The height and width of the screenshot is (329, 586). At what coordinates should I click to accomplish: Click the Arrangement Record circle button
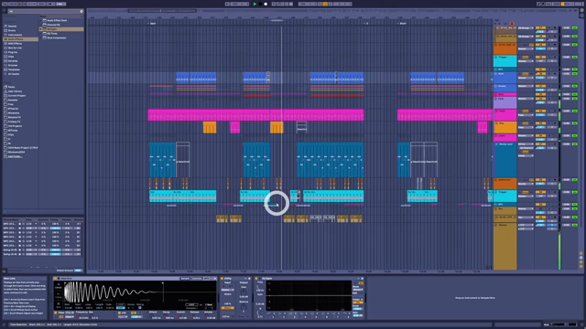(266, 4)
